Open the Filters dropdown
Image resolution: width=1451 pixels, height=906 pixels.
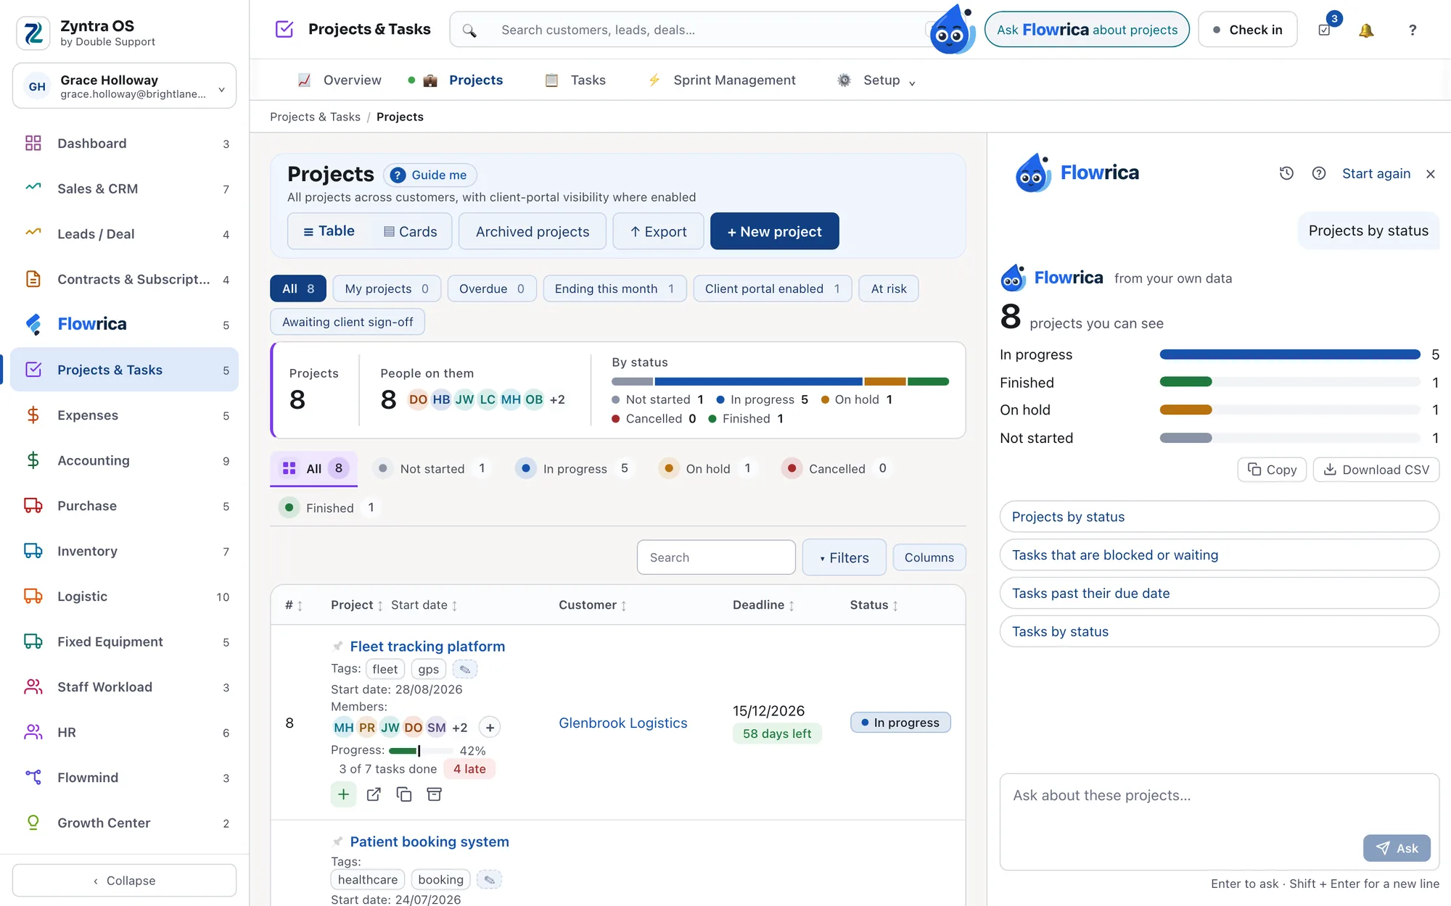pyautogui.click(x=844, y=557)
